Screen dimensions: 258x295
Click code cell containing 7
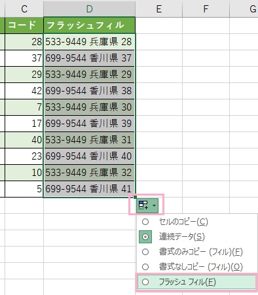pos(24,107)
